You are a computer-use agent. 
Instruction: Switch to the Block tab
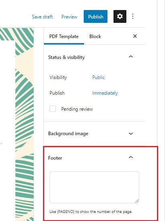point(95,36)
